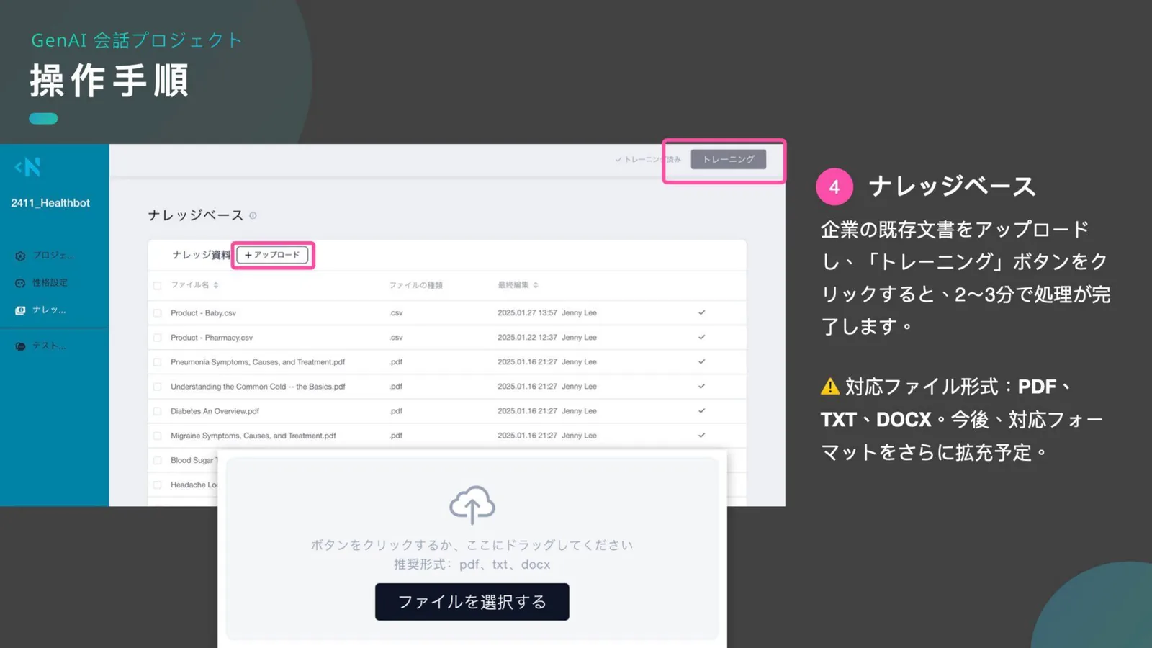Click the 2411_Healthbot project name

click(50, 203)
